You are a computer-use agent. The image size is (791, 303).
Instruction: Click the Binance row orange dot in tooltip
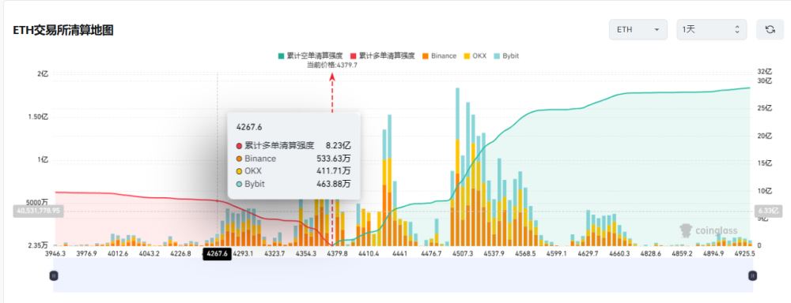(x=239, y=159)
